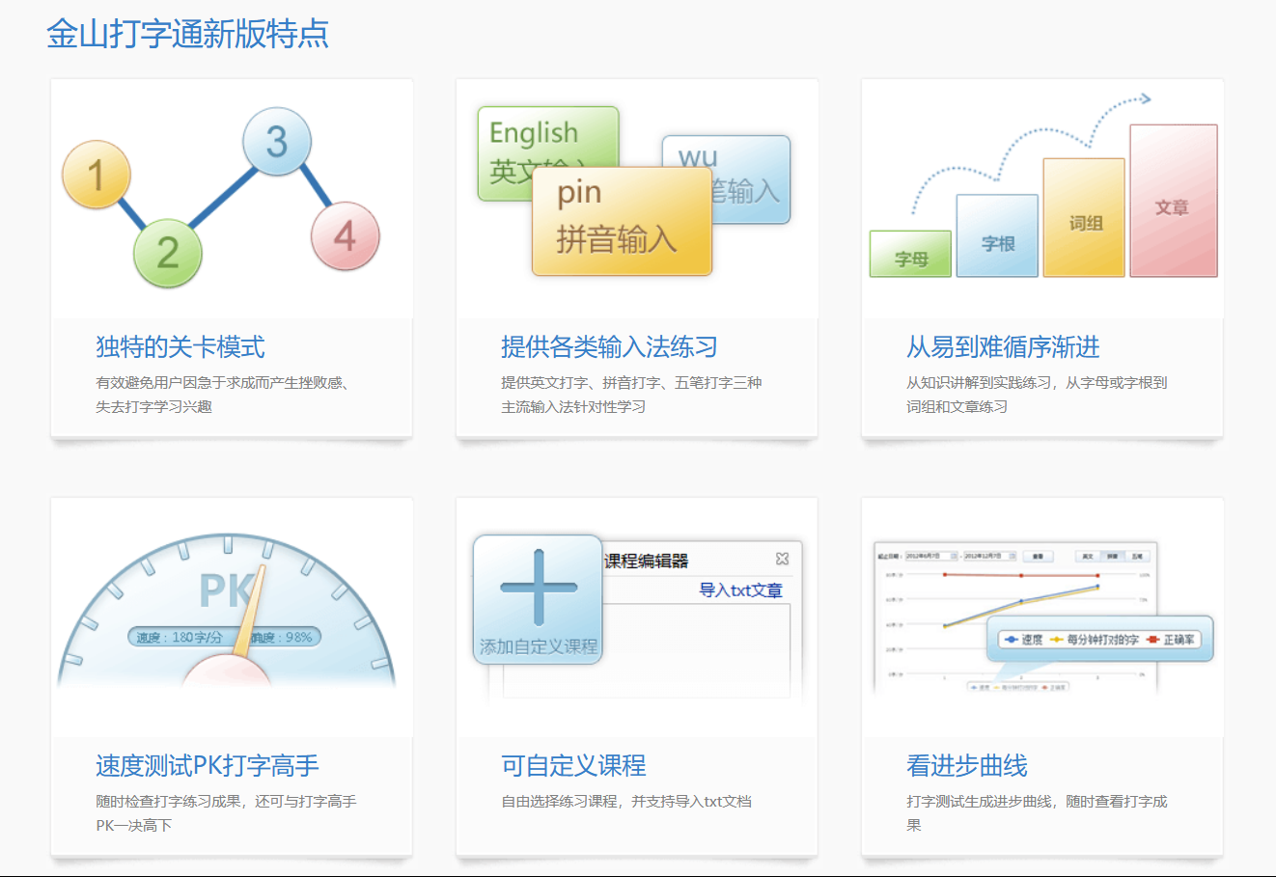The width and height of the screenshot is (1276, 877).
Task: Click the 速度 legend item
Action: point(1023,640)
